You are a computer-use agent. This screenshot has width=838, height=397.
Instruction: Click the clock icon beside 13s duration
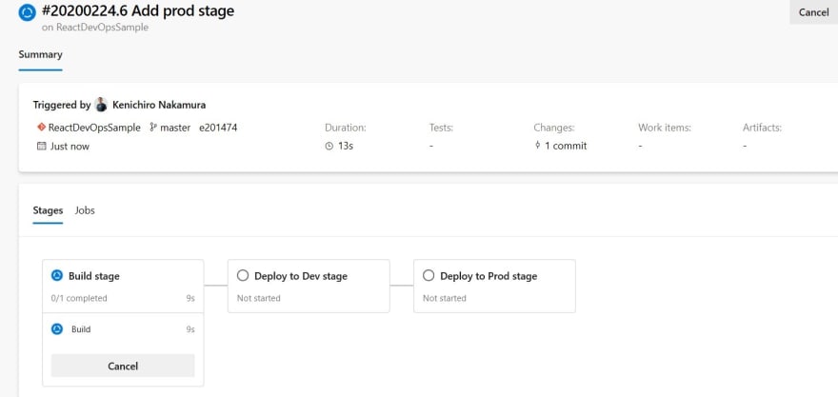[329, 146]
